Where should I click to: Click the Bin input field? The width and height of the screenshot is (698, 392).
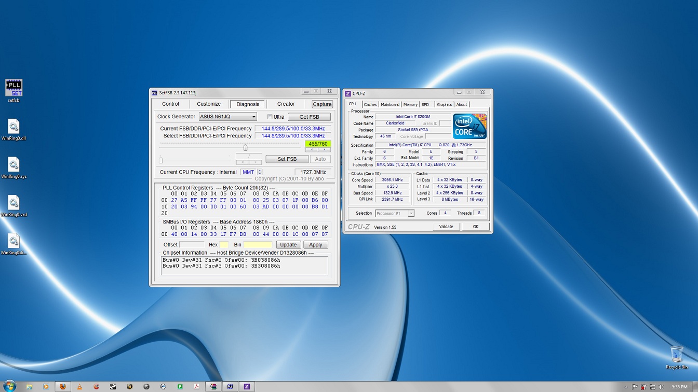point(258,245)
